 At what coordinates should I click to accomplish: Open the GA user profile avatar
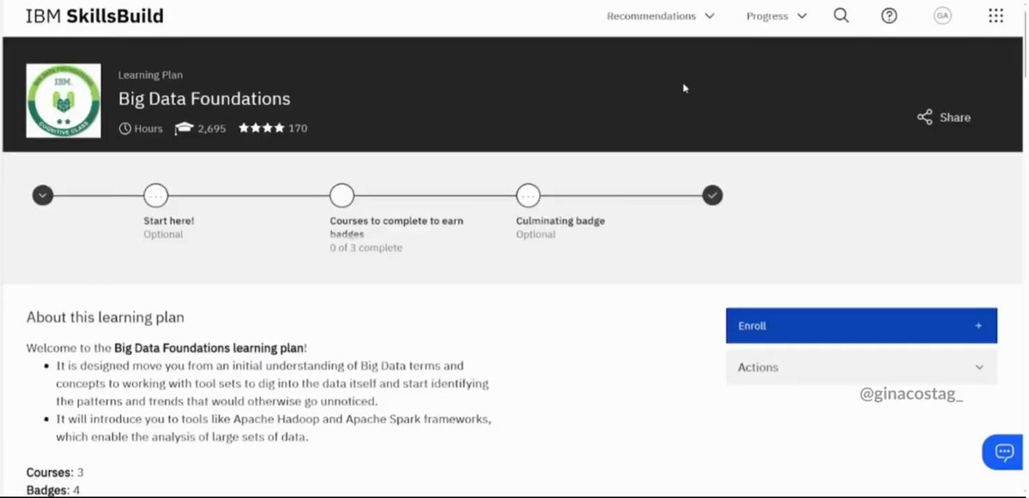click(942, 15)
